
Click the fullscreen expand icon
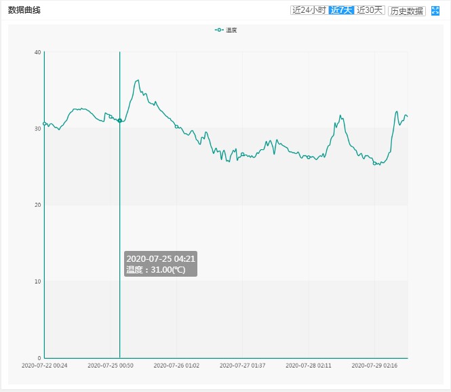point(435,10)
